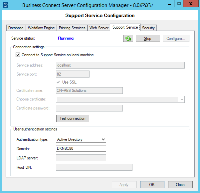
Task: Maximize the Configuration Manager window
Action: [x=179, y=4]
